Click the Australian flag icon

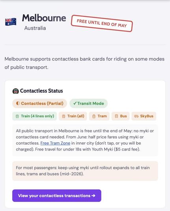(x=11, y=22)
